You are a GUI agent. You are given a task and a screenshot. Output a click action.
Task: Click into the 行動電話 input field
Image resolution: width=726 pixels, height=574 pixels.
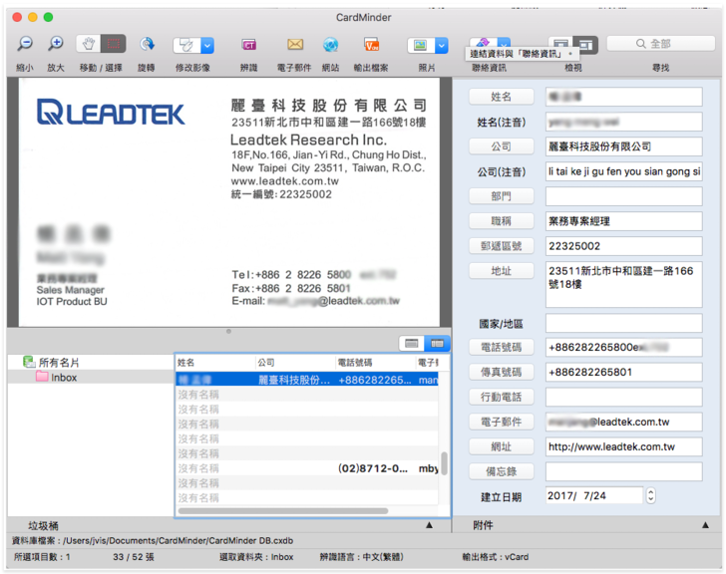[623, 397]
